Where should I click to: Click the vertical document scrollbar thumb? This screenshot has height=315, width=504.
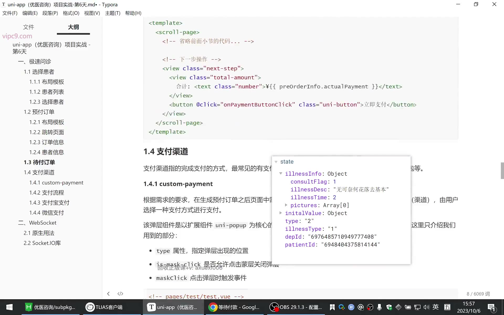pos(502,171)
